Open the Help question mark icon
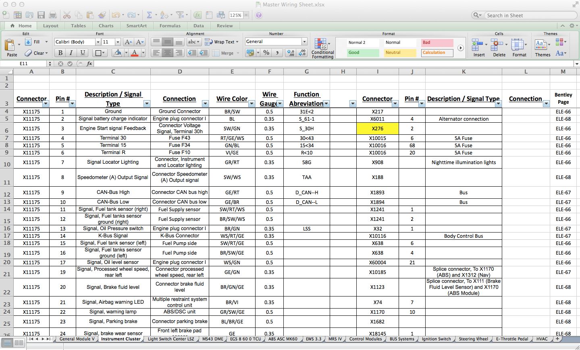This screenshot has width=580, height=350. coord(259,15)
